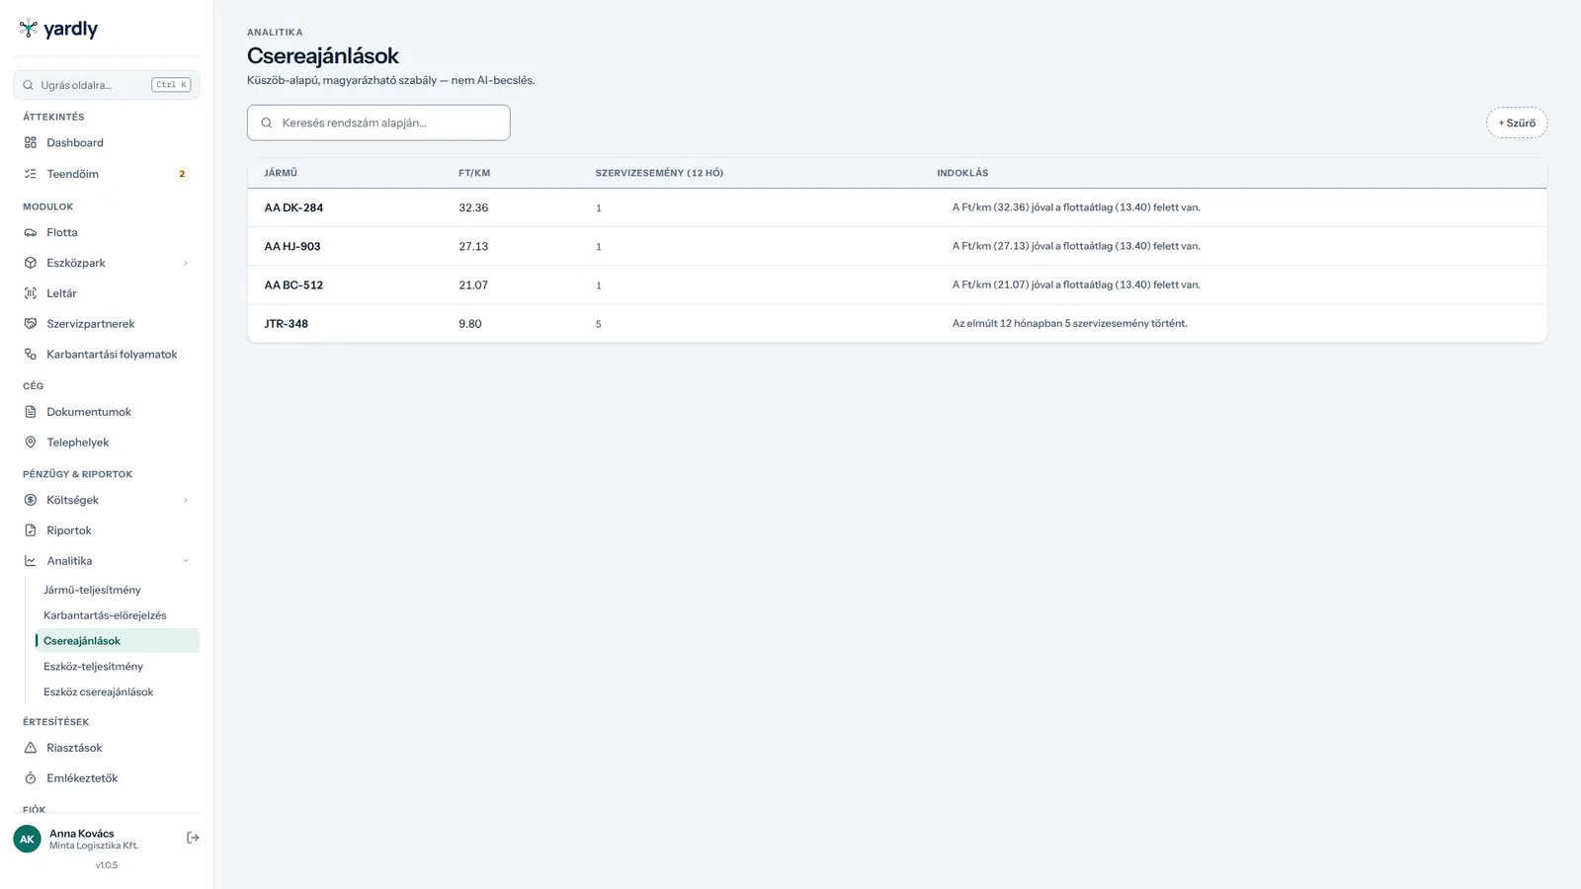Open Eszköz-teljesítmény page
1581x889 pixels.
[x=117, y=667]
